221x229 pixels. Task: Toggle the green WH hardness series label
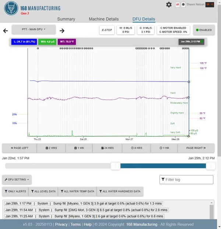pyautogui.click(x=47, y=42)
